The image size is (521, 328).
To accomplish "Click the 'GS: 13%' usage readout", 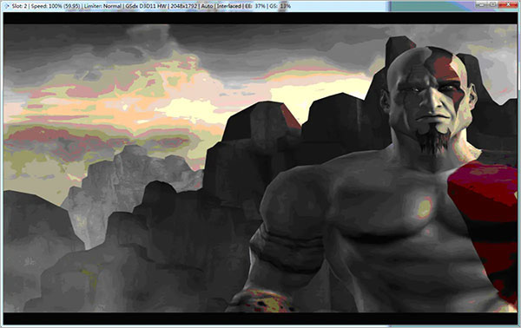I will pyautogui.click(x=280, y=6).
